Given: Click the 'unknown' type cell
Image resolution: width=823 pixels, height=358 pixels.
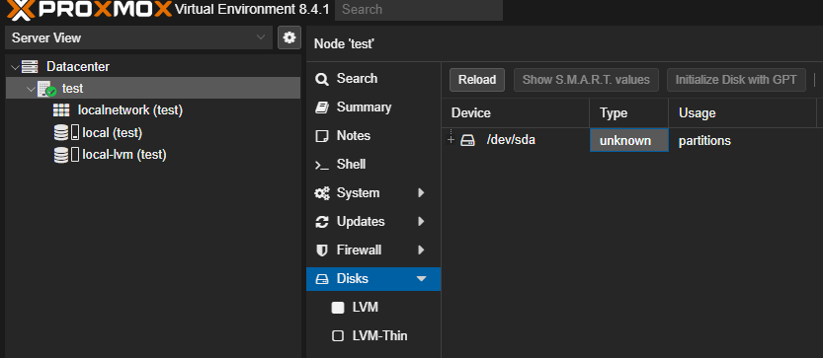Looking at the screenshot, I should (628, 140).
